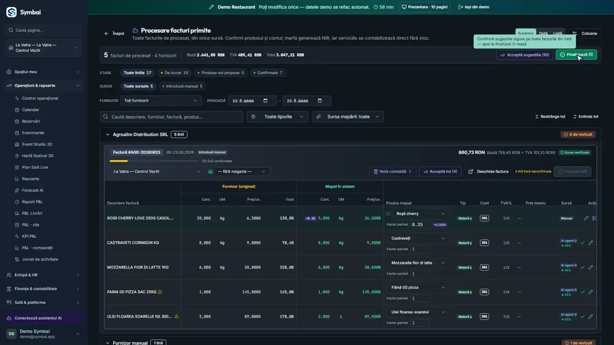
Task: Filter by 'Confirmate 7' status chip
Action: point(268,73)
